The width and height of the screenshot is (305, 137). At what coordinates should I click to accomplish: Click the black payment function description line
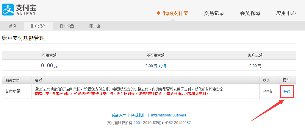pos(130,89)
